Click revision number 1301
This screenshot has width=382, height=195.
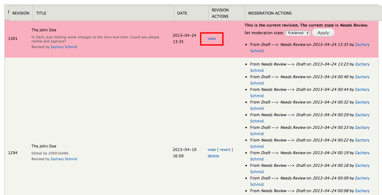pos(13,39)
